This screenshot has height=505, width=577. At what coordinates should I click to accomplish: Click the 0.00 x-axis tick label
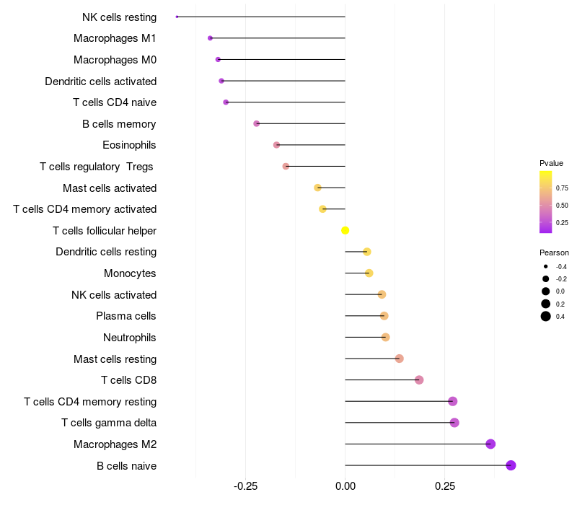pyautogui.click(x=345, y=486)
